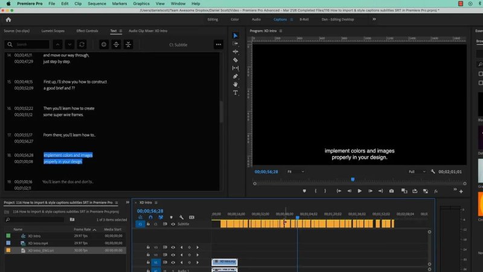Image resolution: width=483 pixels, height=272 pixels.
Task: Click the merge caption segments icon
Action: [x=128, y=44]
